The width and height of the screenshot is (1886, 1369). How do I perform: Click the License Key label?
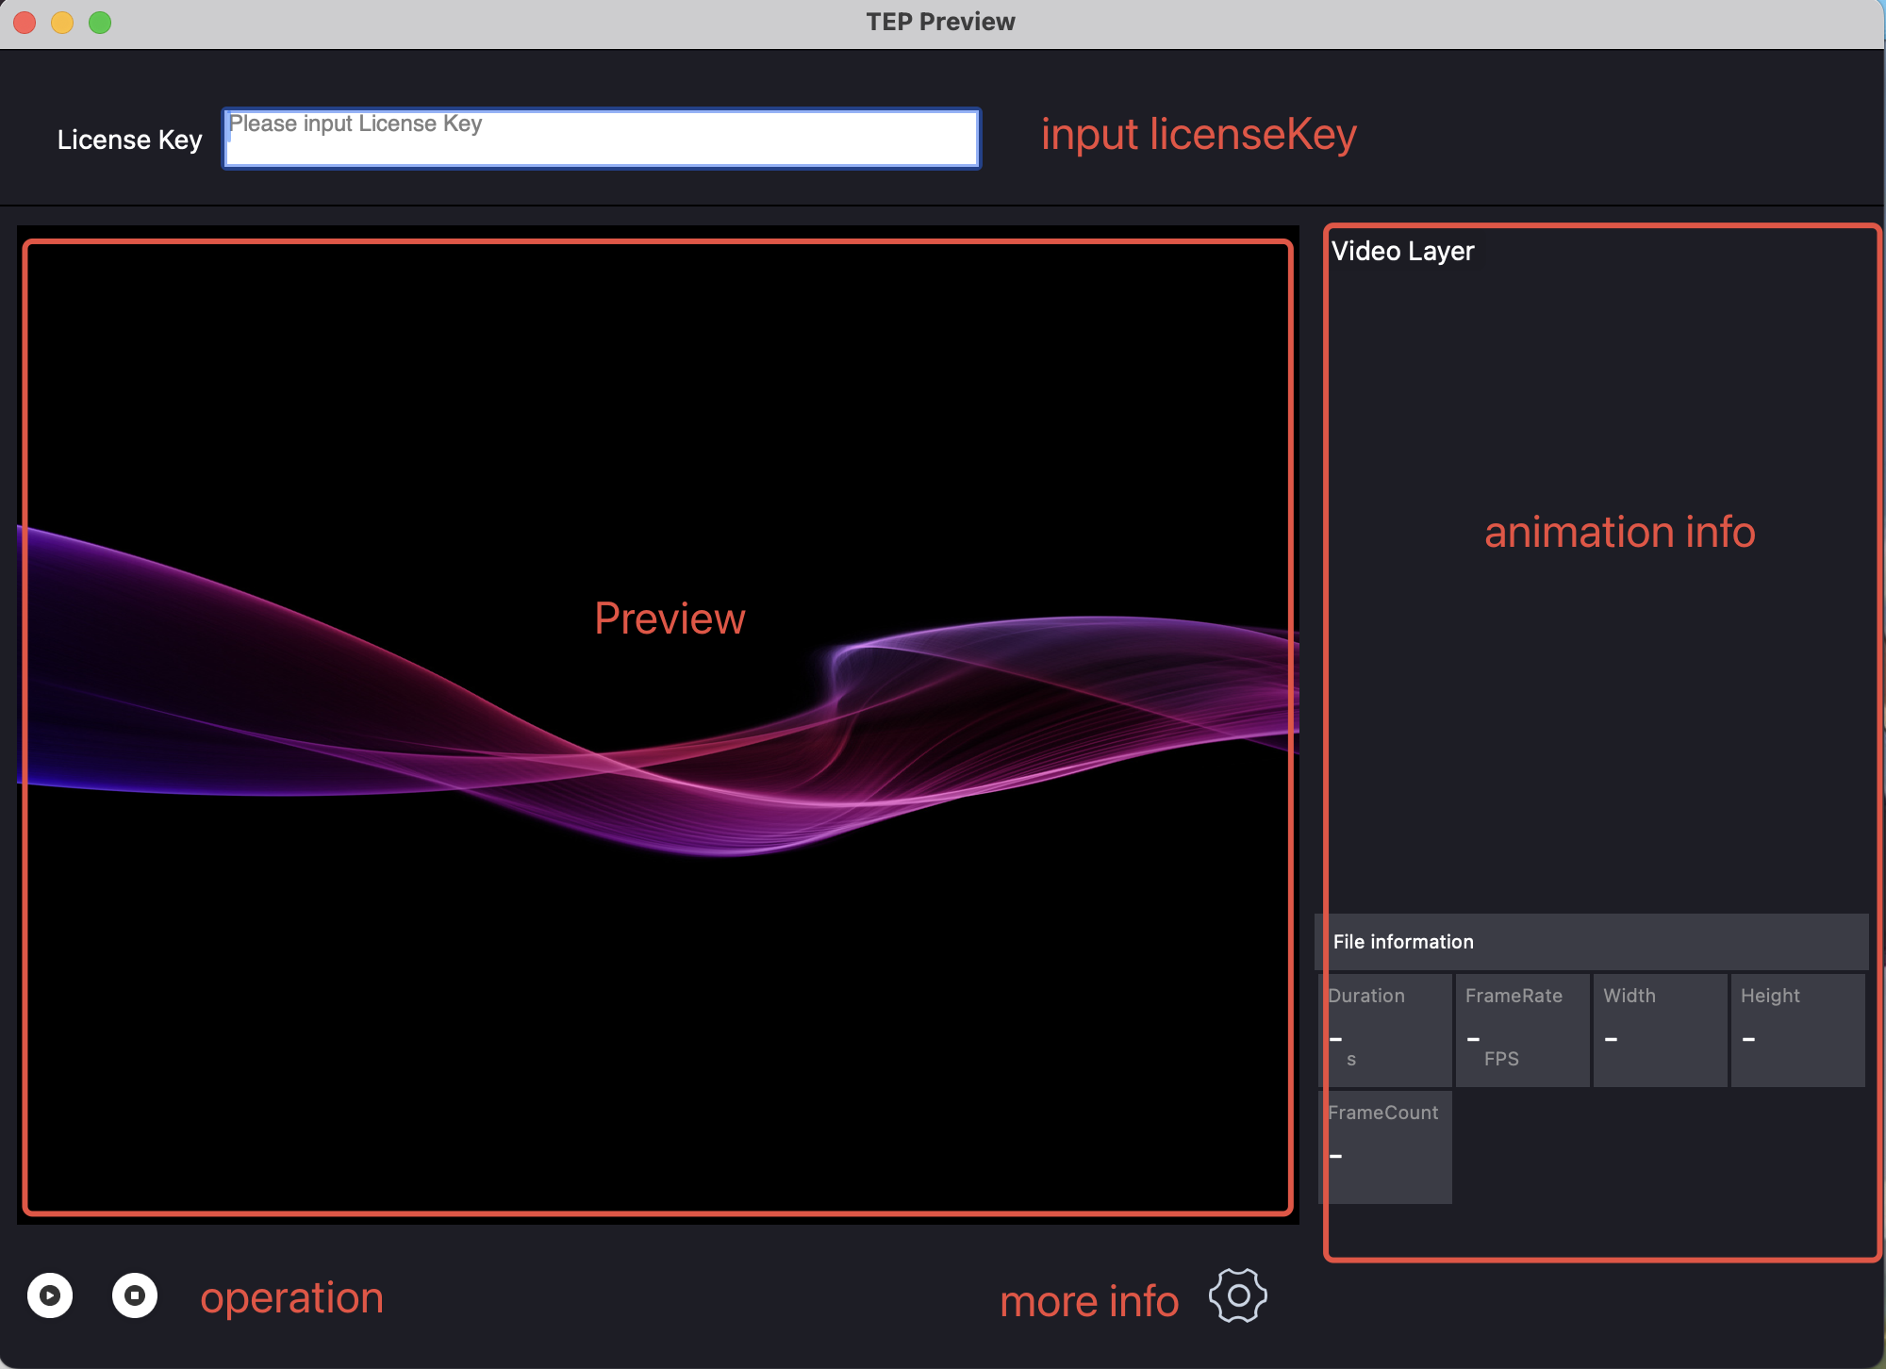(130, 140)
